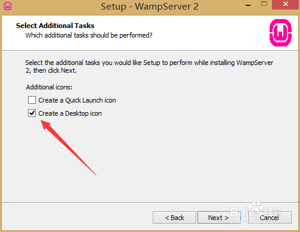Return to the previous page with Back
This screenshot has height=232, width=300.
pos(174,218)
